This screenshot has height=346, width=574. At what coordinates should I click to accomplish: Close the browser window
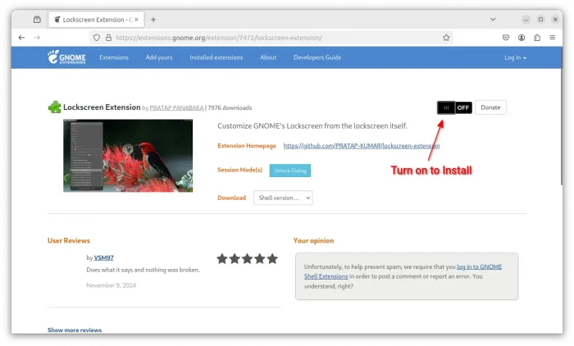tap(555, 20)
